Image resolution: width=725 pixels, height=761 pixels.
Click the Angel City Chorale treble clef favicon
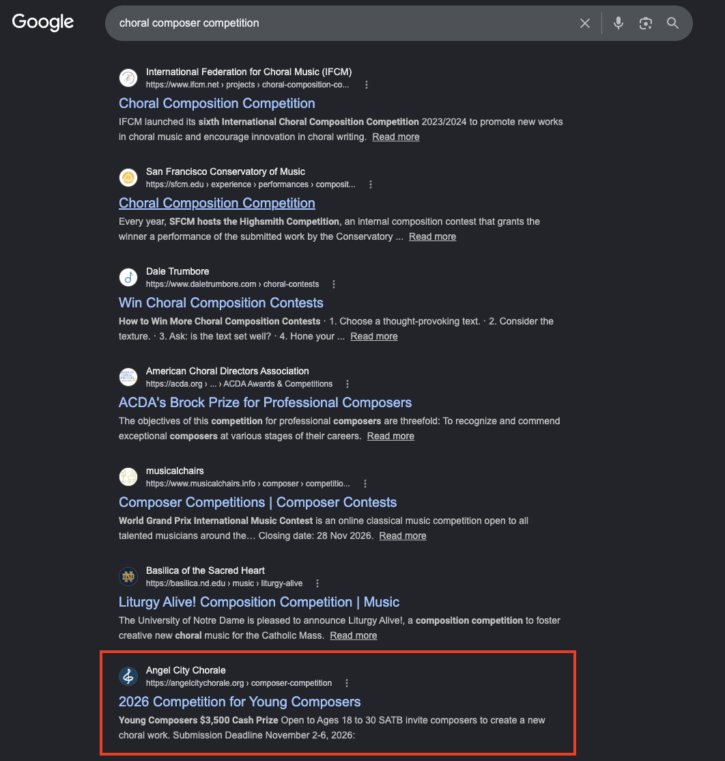coord(128,676)
